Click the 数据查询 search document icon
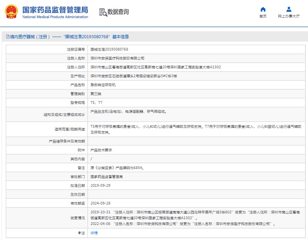The image size is (308, 240). click(x=103, y=12)
